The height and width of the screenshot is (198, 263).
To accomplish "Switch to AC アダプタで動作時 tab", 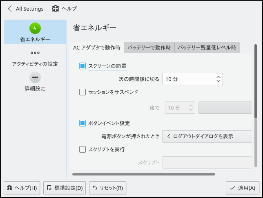I will pos(97,47).
